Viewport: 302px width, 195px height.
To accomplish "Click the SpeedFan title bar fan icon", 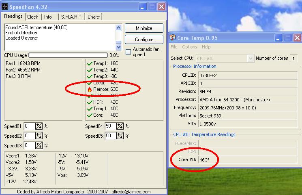I will coord(5,7).
